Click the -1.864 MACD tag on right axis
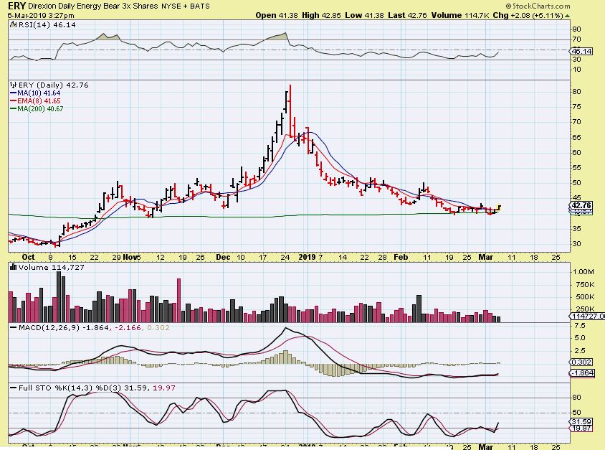Screen dimensions: 605x450 (582, 373)
